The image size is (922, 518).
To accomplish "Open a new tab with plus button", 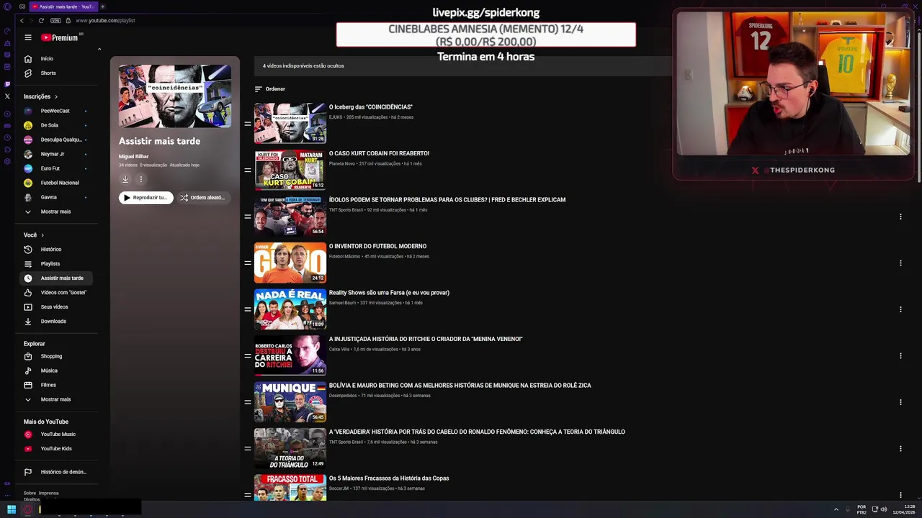I will (102, 6).
